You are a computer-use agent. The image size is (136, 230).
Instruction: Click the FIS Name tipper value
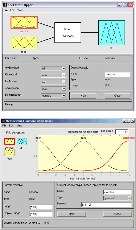tap(36, 58)
